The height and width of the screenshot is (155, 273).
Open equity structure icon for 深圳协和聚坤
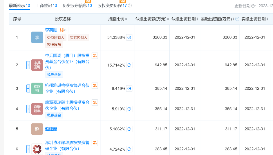[95, 143]
